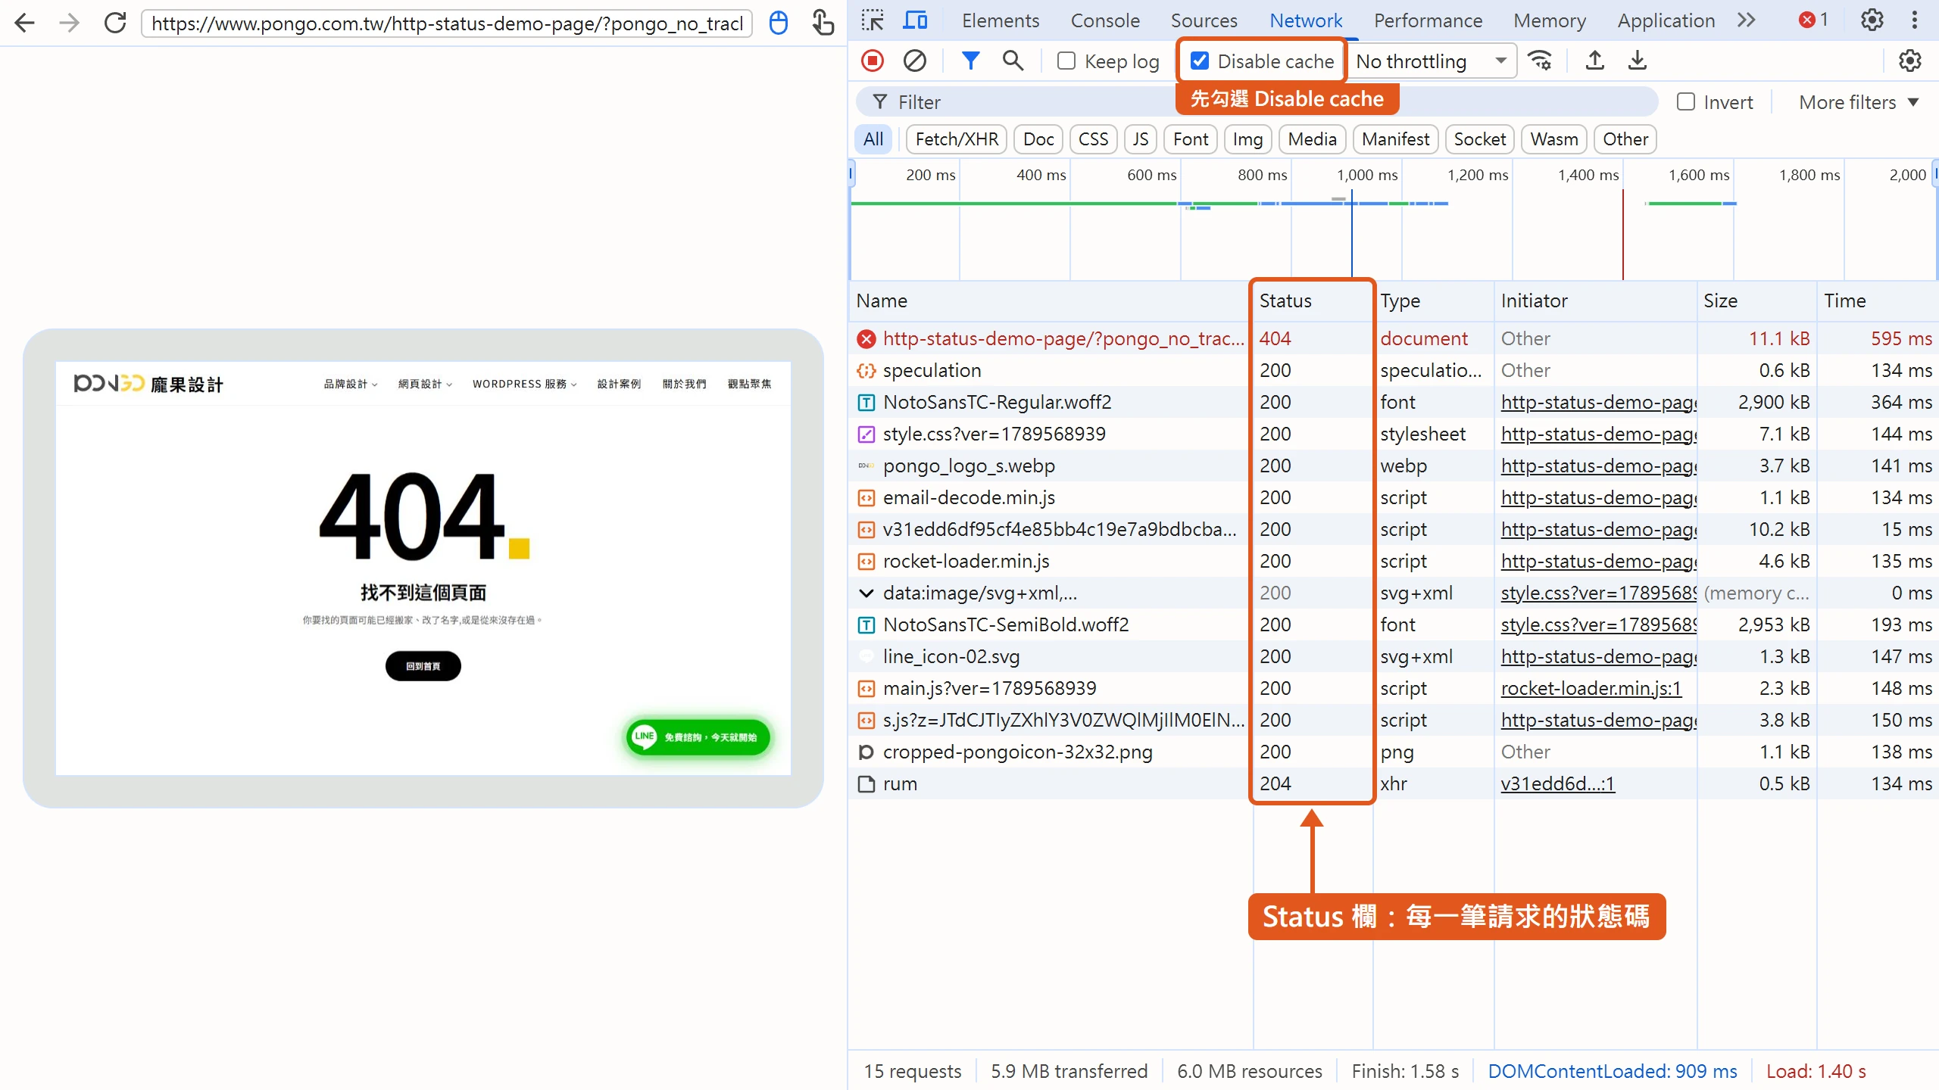
Task: Enable the Keep log checkbox
Action: click(x=1066, y=61)
